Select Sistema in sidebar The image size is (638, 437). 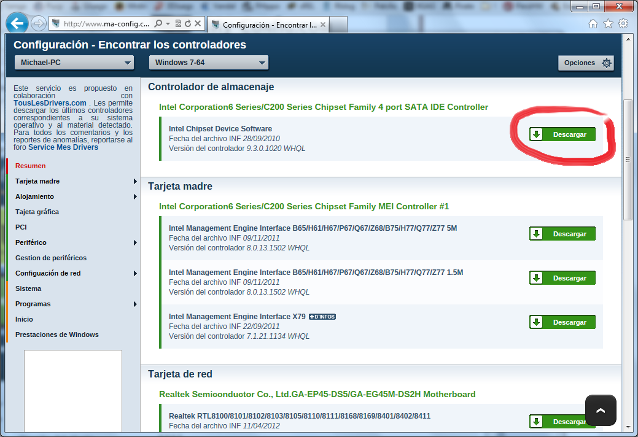point(28,288)
